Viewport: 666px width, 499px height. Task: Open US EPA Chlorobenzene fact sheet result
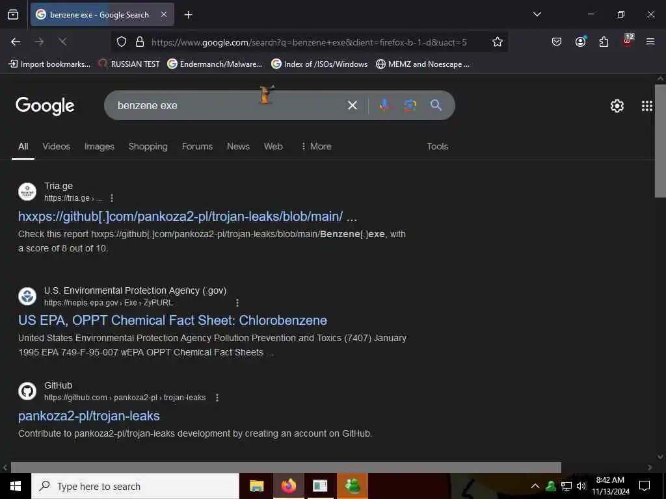click(172, 320)
